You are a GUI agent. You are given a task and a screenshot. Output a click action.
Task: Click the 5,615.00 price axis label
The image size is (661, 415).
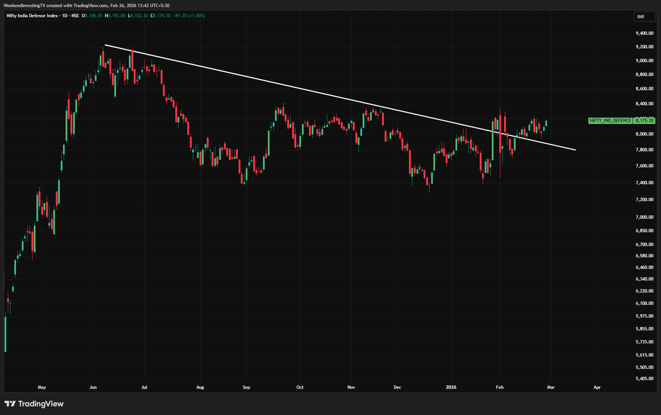[644, 355]
